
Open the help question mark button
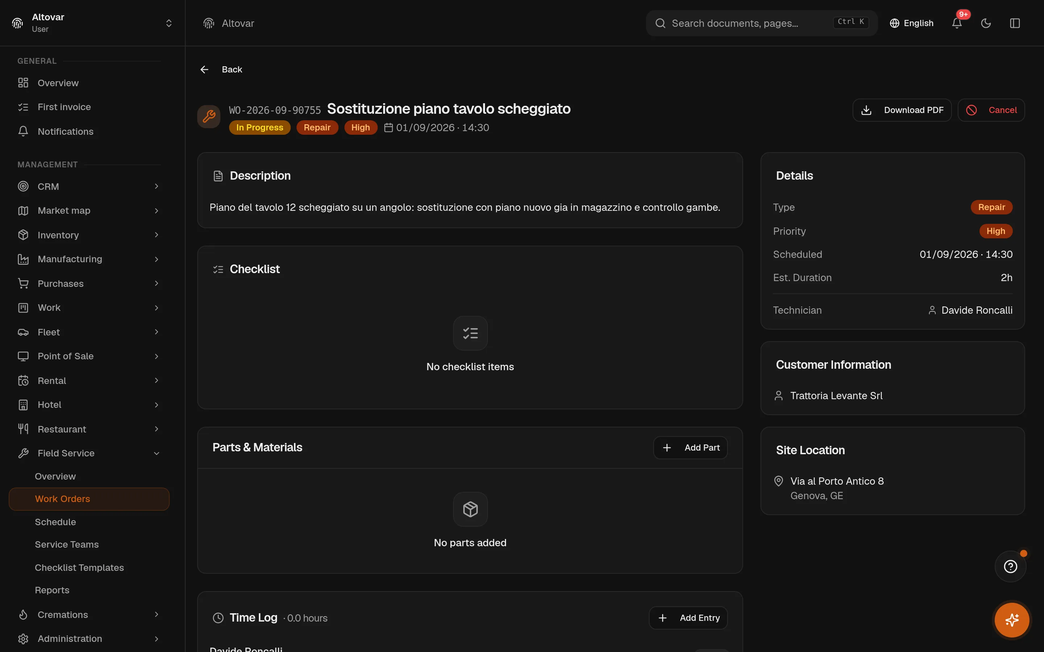click(1010, 566)
